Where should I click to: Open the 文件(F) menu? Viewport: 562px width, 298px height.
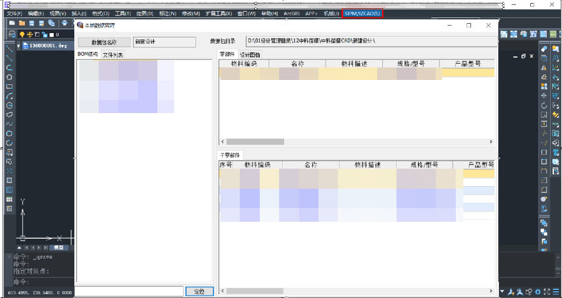point(15,14)
